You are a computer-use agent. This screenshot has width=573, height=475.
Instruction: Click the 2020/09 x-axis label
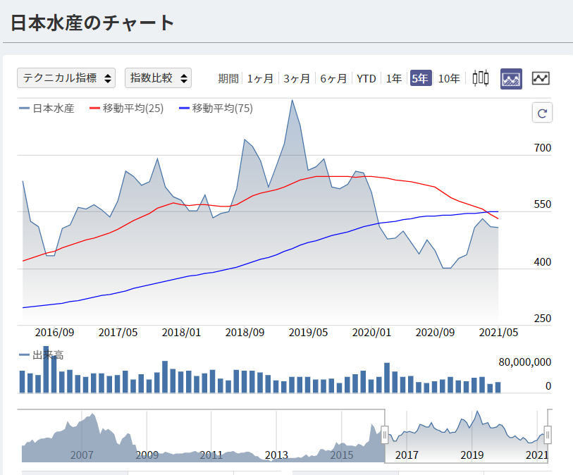click(x=435, y=333)
